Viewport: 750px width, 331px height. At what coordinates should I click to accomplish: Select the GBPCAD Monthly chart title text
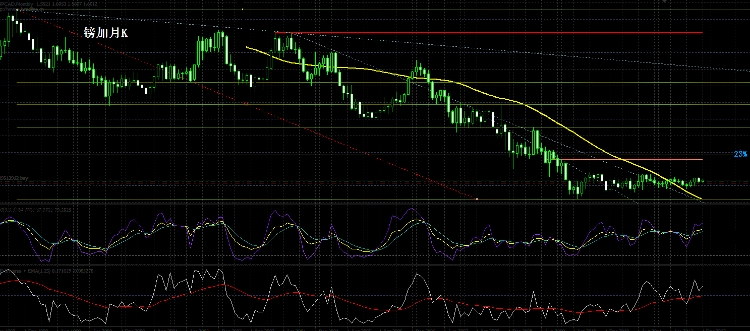48,4
